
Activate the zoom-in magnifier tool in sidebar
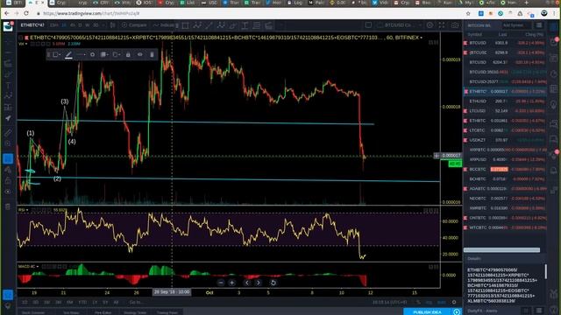(8, 143)
